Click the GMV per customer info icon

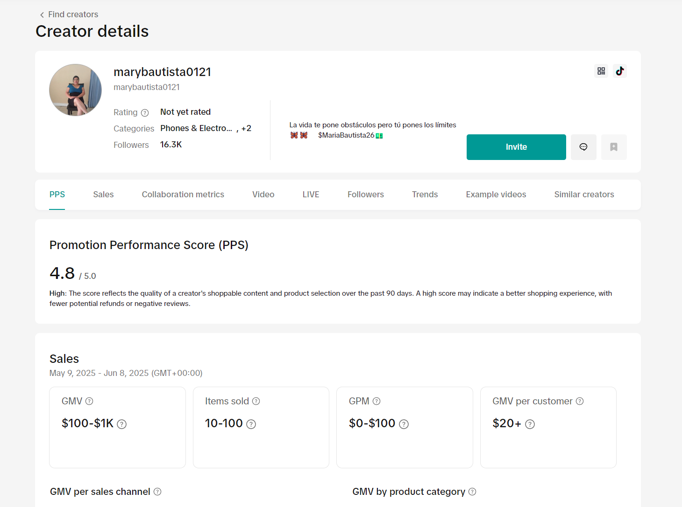tap(580, 401)
